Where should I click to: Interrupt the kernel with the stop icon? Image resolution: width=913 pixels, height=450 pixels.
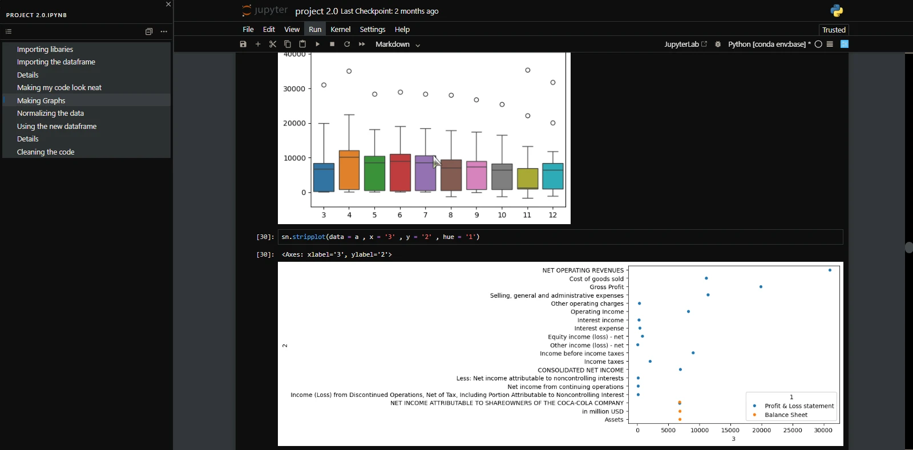tap(332, 44)
